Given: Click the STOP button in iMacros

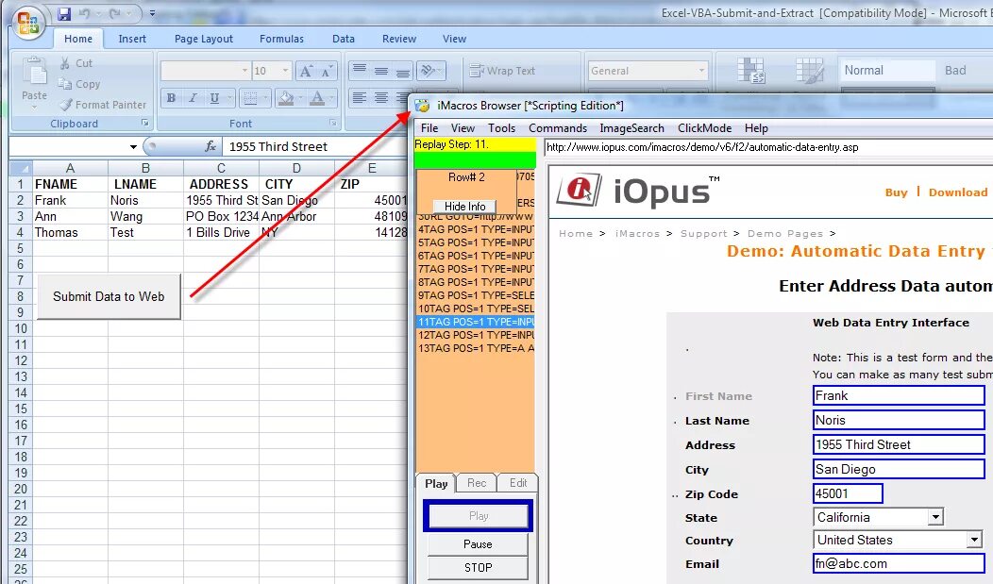Looking at the screenshot, I should coord(478,568).
